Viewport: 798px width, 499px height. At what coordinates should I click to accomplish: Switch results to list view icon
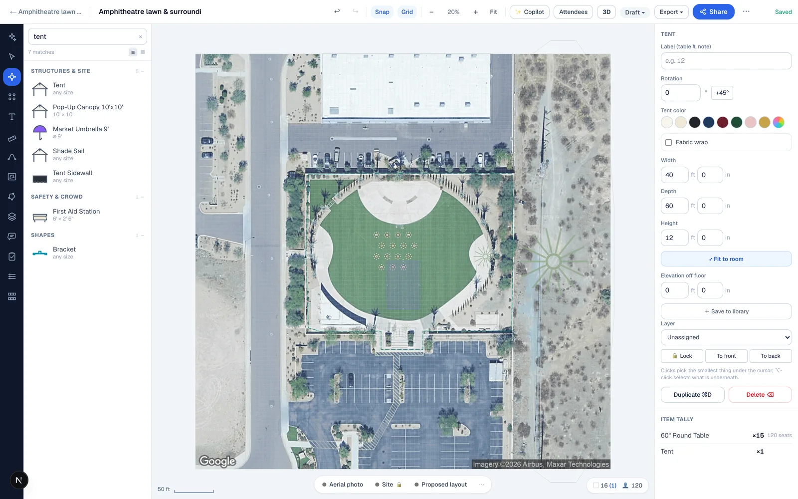click(133, 52)
